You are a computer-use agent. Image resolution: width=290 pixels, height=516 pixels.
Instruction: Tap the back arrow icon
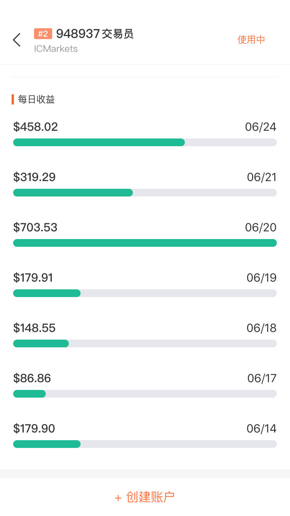point(17,40)
